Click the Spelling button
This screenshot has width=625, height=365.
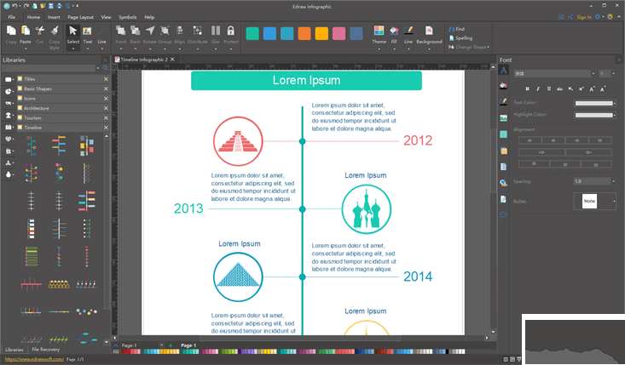[x=460, y=38]
